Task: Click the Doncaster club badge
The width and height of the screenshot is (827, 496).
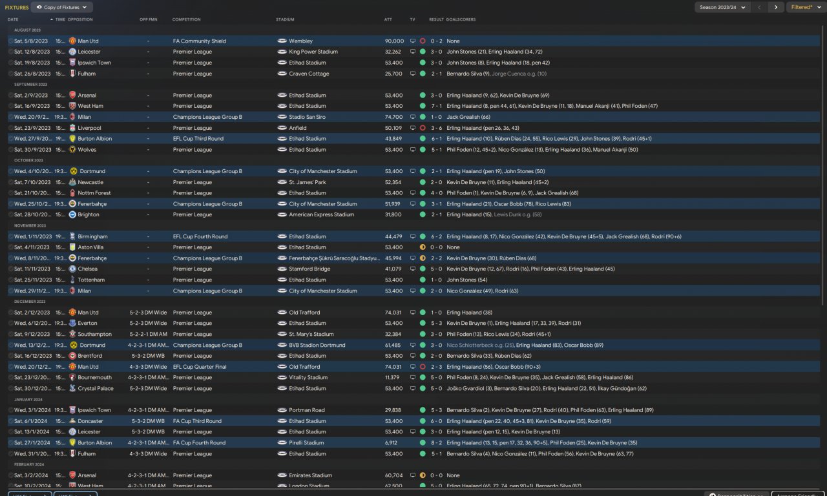Action: tap(72, 421)
